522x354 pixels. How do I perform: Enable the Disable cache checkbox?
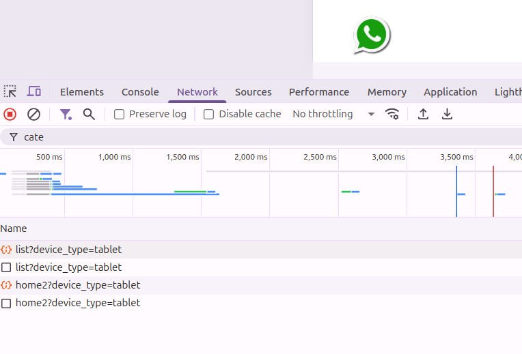(209, 115)
